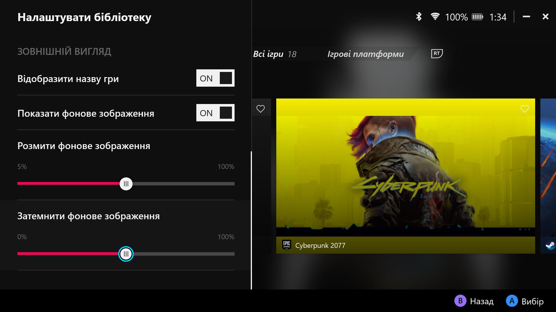
Task: Click the clock showing 1:34
Action: point(498,17)
